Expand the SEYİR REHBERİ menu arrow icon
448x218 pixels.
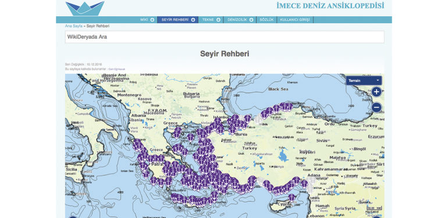[x=193, y=20]
